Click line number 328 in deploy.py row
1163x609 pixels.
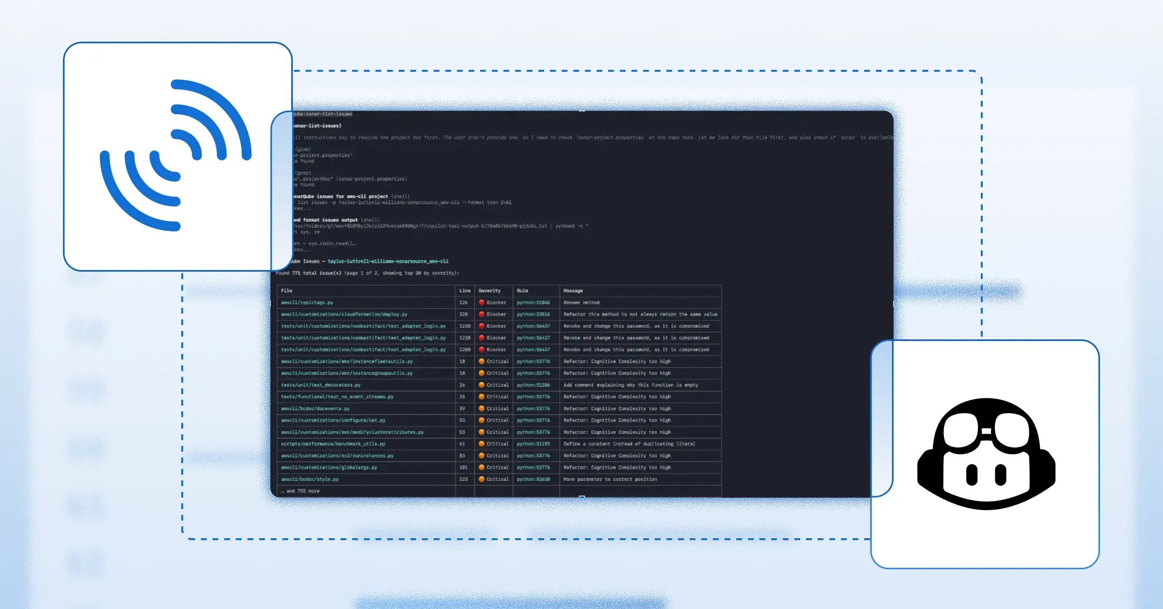tap(464, 314)
